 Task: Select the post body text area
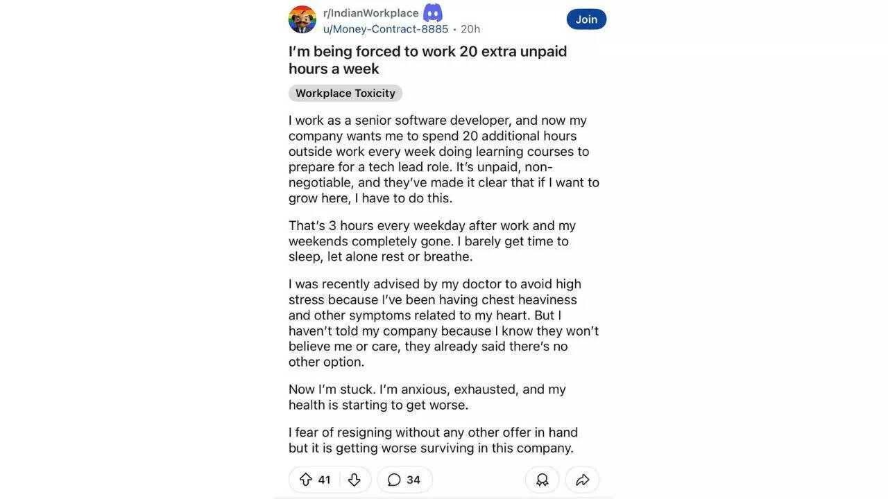coord(444,277)
